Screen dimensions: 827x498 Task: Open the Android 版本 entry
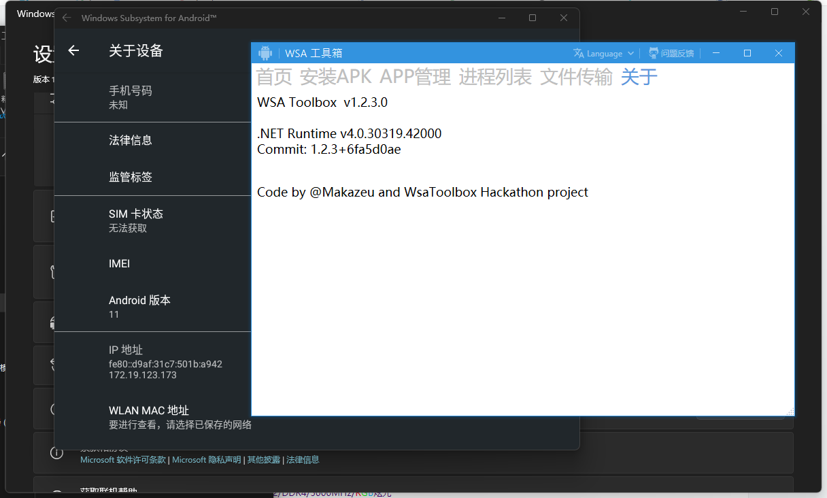point(153,307)
